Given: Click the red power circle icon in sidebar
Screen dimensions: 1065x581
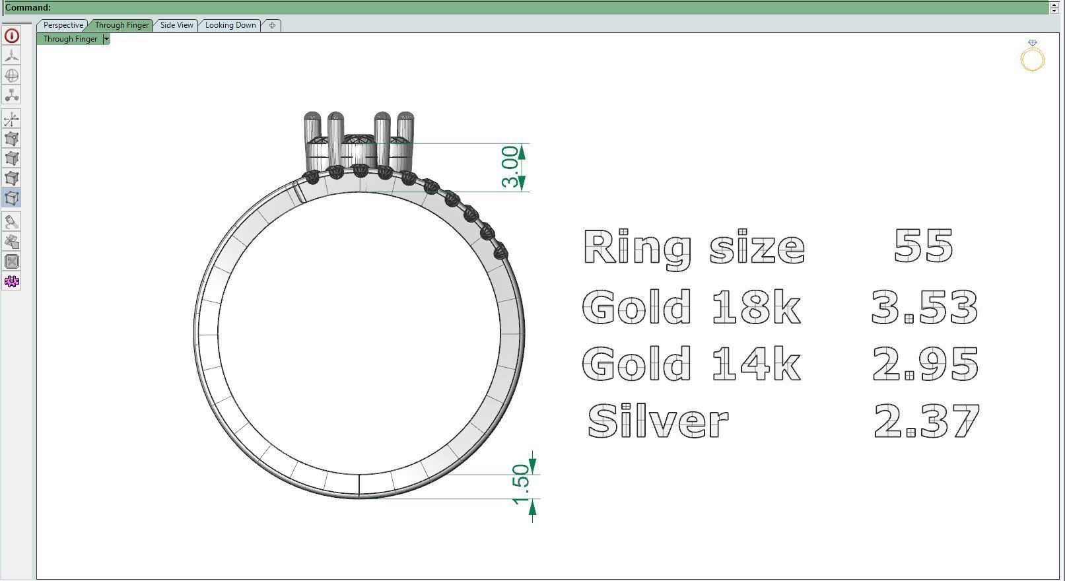Looking at the screenshot, I should pos(11,36).
